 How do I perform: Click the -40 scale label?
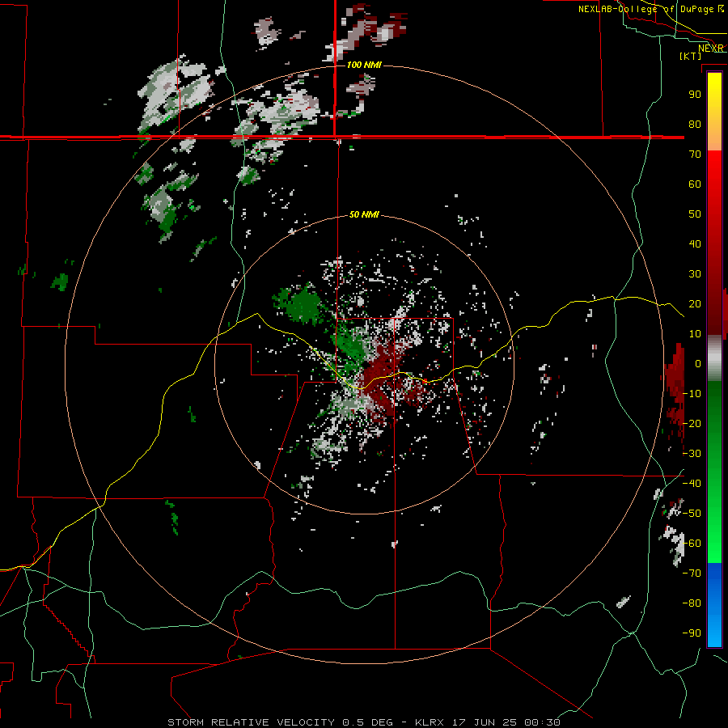pos(692,484)
